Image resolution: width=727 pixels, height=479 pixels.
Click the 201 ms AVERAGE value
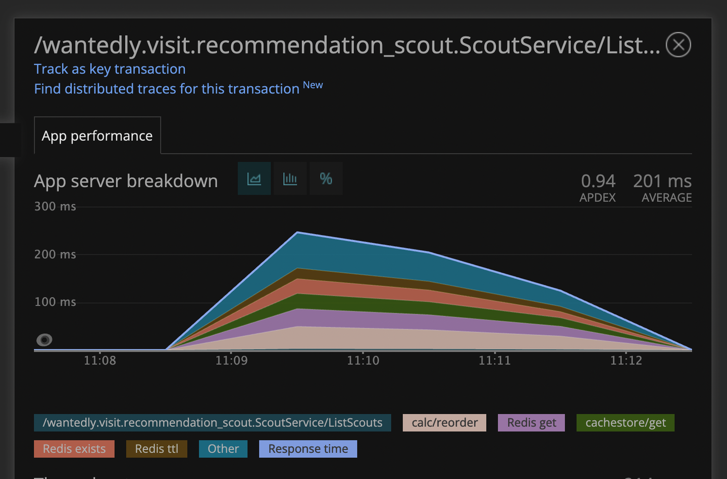click(x=662, y=187)
